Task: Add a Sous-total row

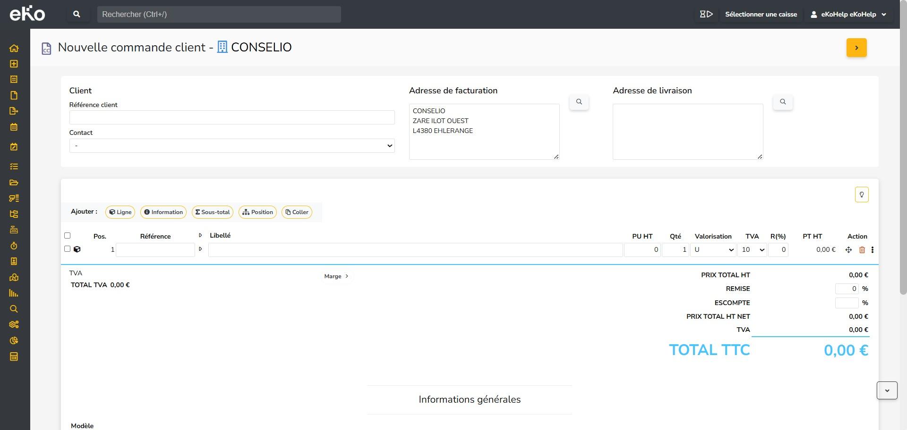Action: click(213, 212)
